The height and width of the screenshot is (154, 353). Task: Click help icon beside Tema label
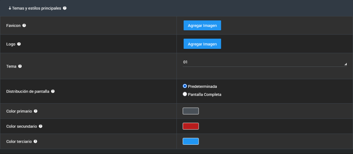[20, 66]
